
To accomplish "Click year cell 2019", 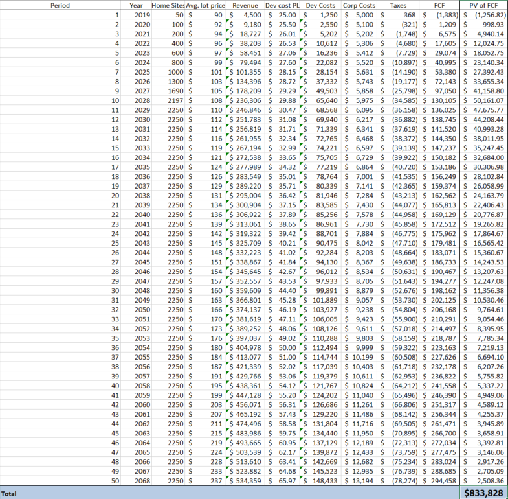I will coord(142,15).
